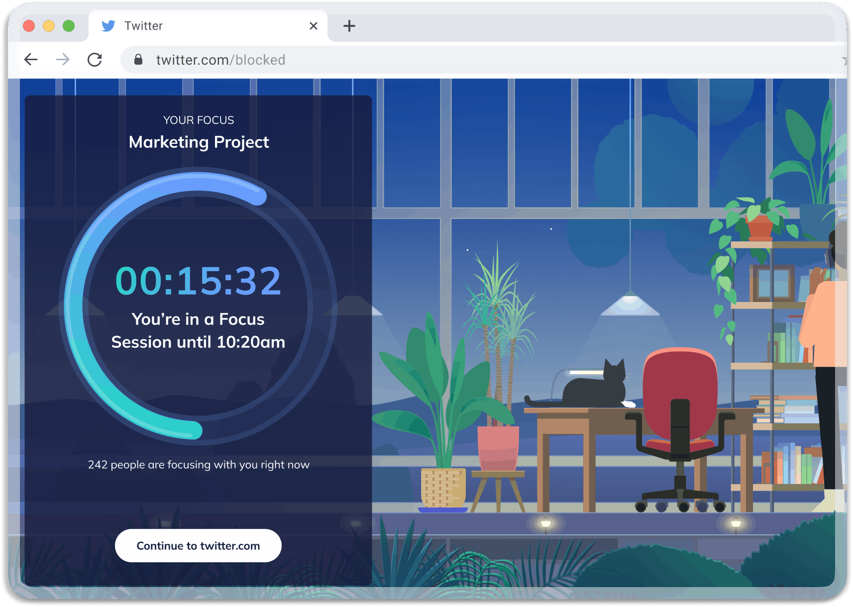The height and width of the screenshot is (607, 853).
Task: Reload the current page
Action: 95,59
